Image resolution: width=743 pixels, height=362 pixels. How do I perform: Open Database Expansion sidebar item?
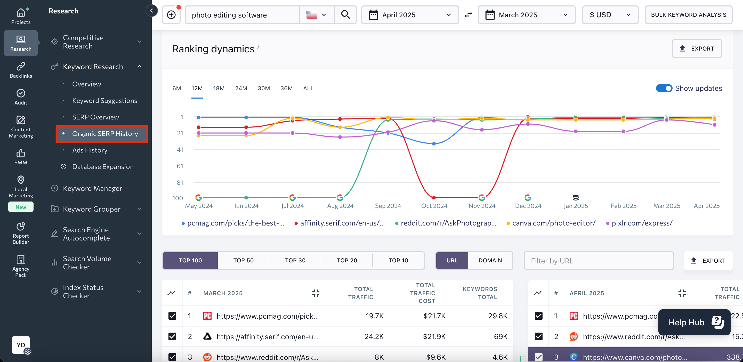coord(103,167)
